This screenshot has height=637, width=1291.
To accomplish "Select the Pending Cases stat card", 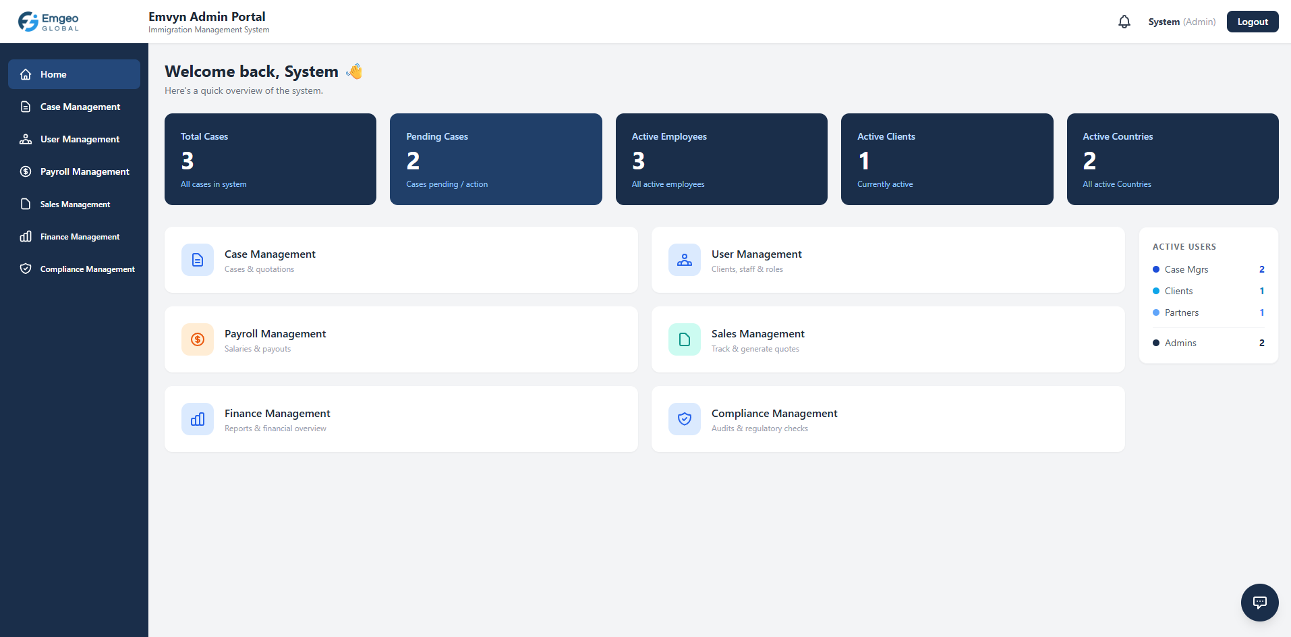I will (x=496, y=159).
